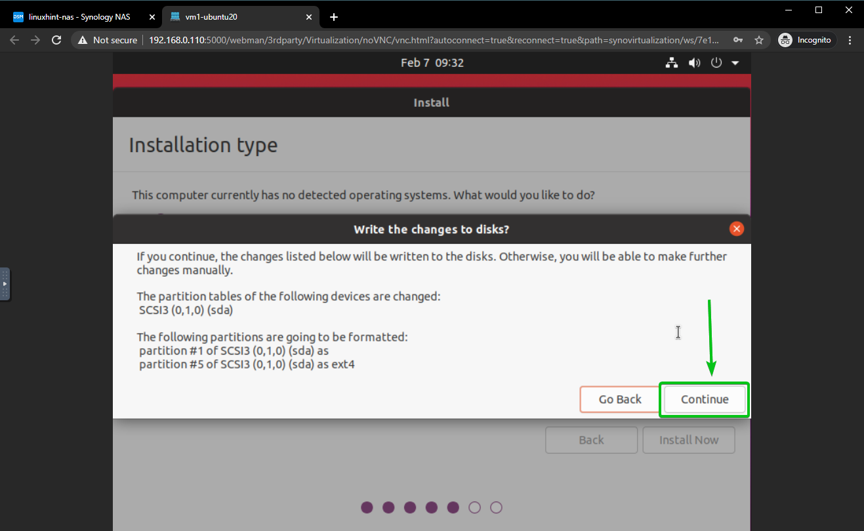Click the volume speaker icon in the top bar
Viewport: 864px width, 531px height.
click(694, 63)
